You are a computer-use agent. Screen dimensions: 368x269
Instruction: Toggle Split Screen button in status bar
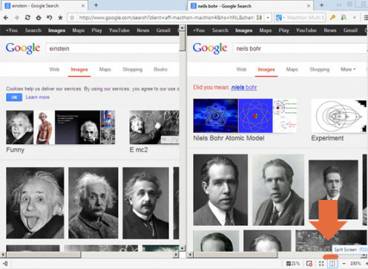click(332, 263)
